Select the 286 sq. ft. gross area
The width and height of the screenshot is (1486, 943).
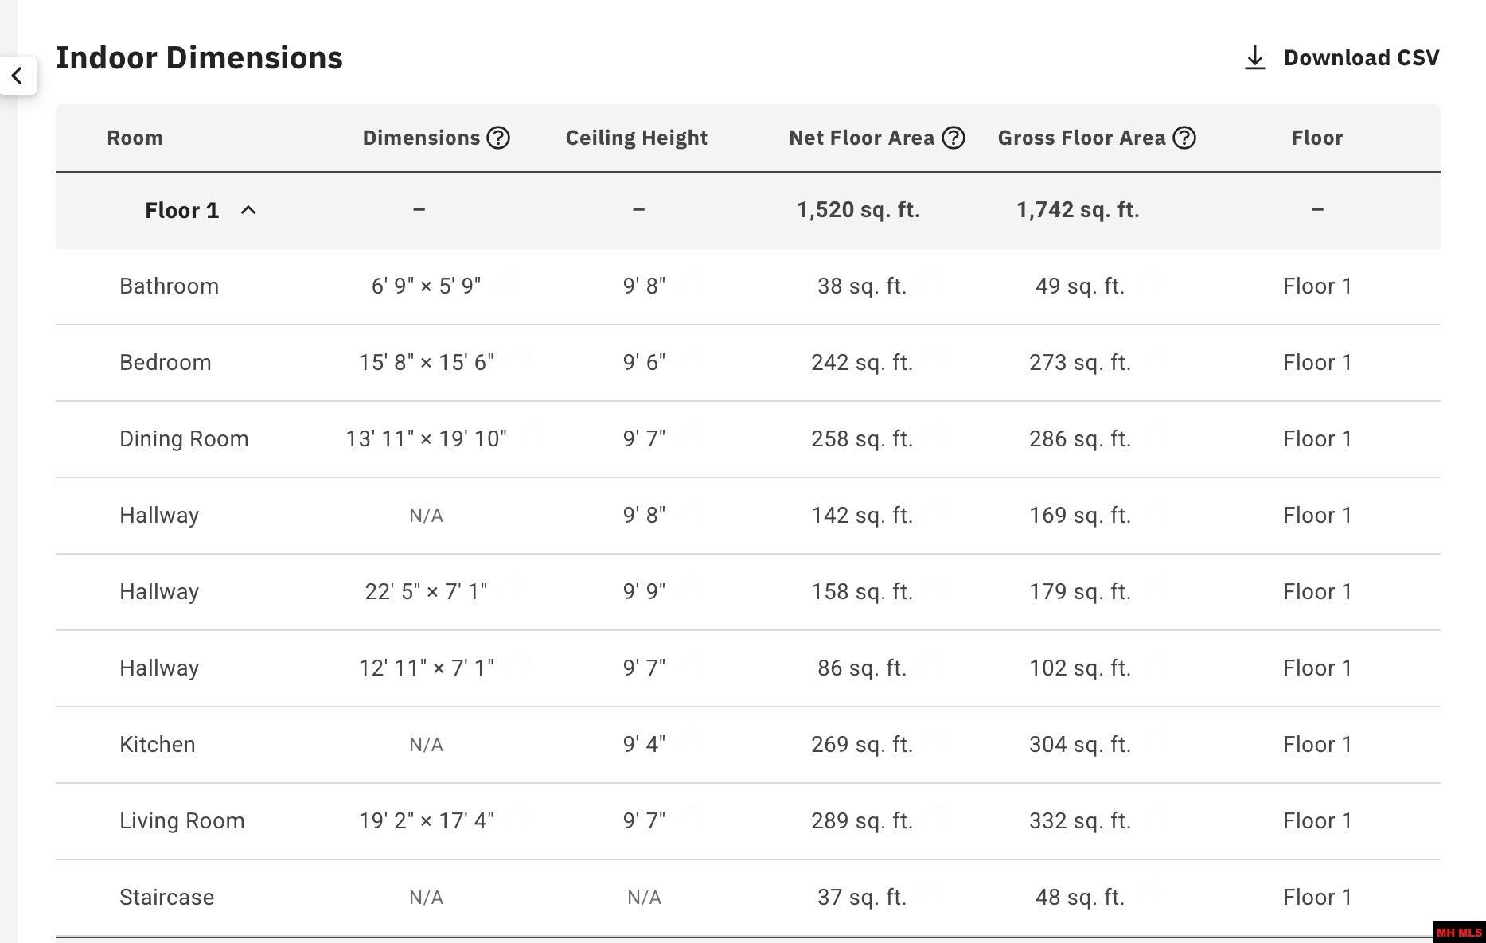click(x=1080, y=439)
